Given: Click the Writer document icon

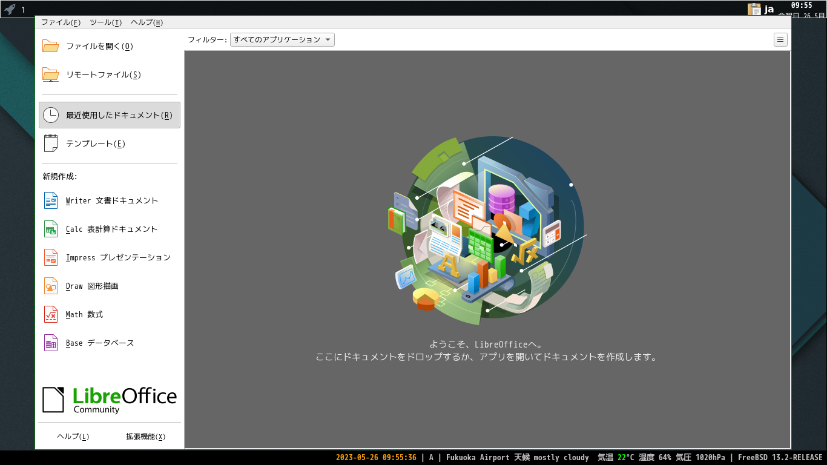Looking at the screenshot, I should click(x=51, y=200).
